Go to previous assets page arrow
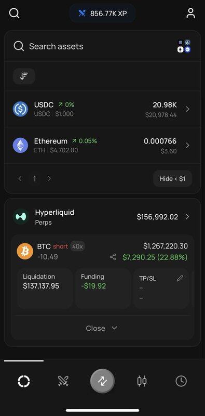This screenshot has width=205, height=416. tap(20, 179)
